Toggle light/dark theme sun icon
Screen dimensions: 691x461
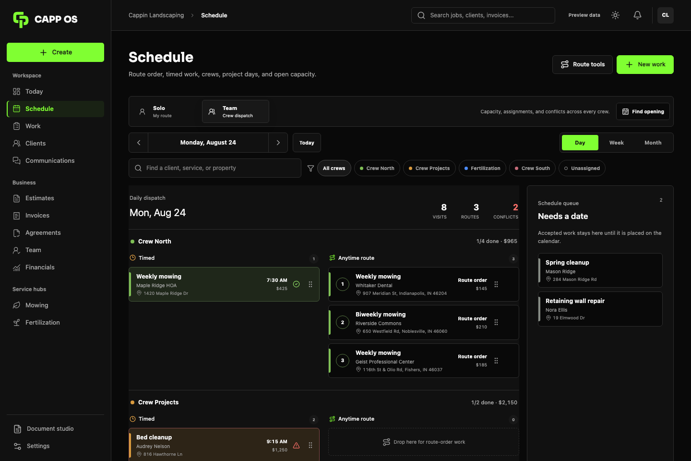[615, 15]
